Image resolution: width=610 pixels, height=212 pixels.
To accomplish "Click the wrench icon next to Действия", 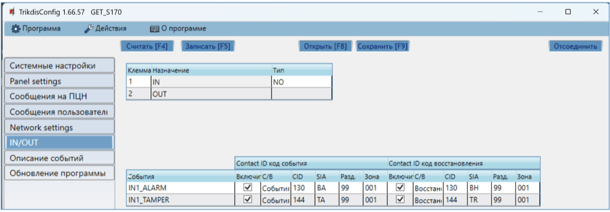I will click(x=88, y=29).
